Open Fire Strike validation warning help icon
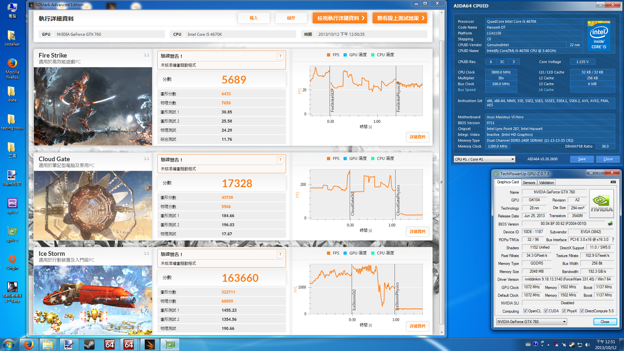The width and height of the screenshot is (624, 351). pyautogui.click(x=280, y=56)
